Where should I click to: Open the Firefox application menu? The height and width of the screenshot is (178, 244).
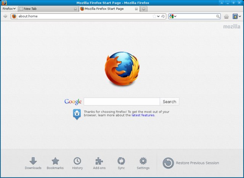(x=9, y=9)
